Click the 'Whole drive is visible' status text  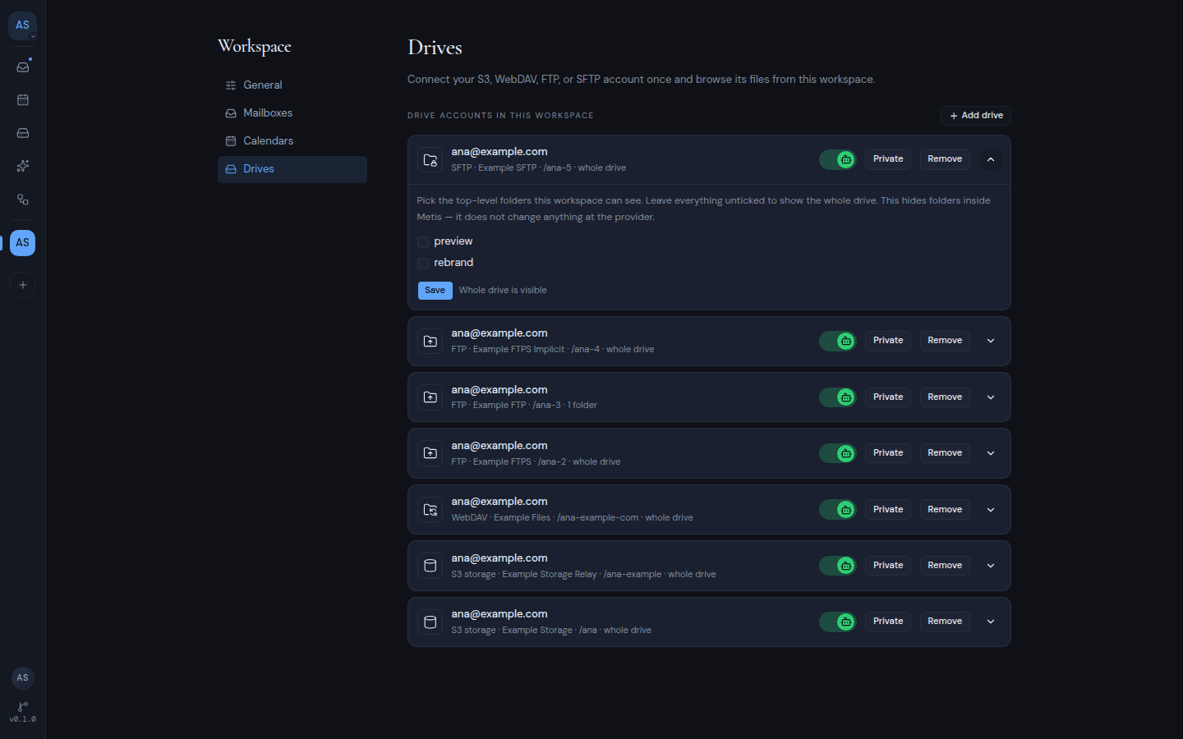503,291
